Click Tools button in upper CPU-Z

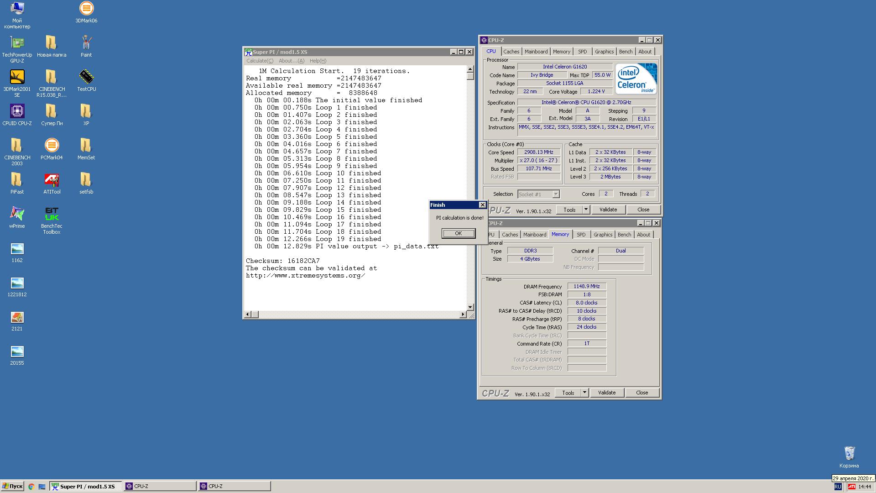(x=569, y=210)
